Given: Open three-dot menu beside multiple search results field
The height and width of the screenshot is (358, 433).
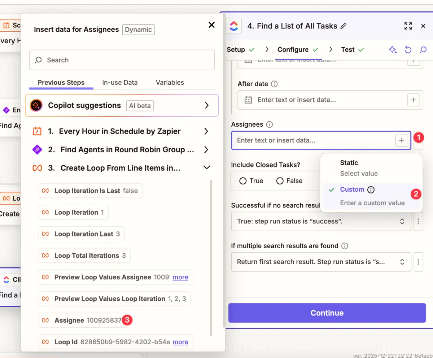Looking at the screenshot, I should pos(418,262).
